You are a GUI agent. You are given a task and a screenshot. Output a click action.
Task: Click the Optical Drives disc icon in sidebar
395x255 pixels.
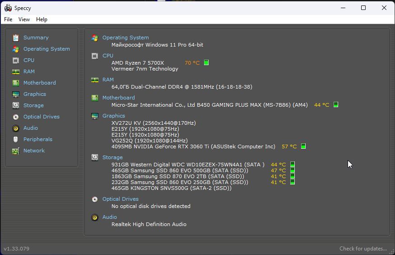pyautogui.click(x=16, y=117)
